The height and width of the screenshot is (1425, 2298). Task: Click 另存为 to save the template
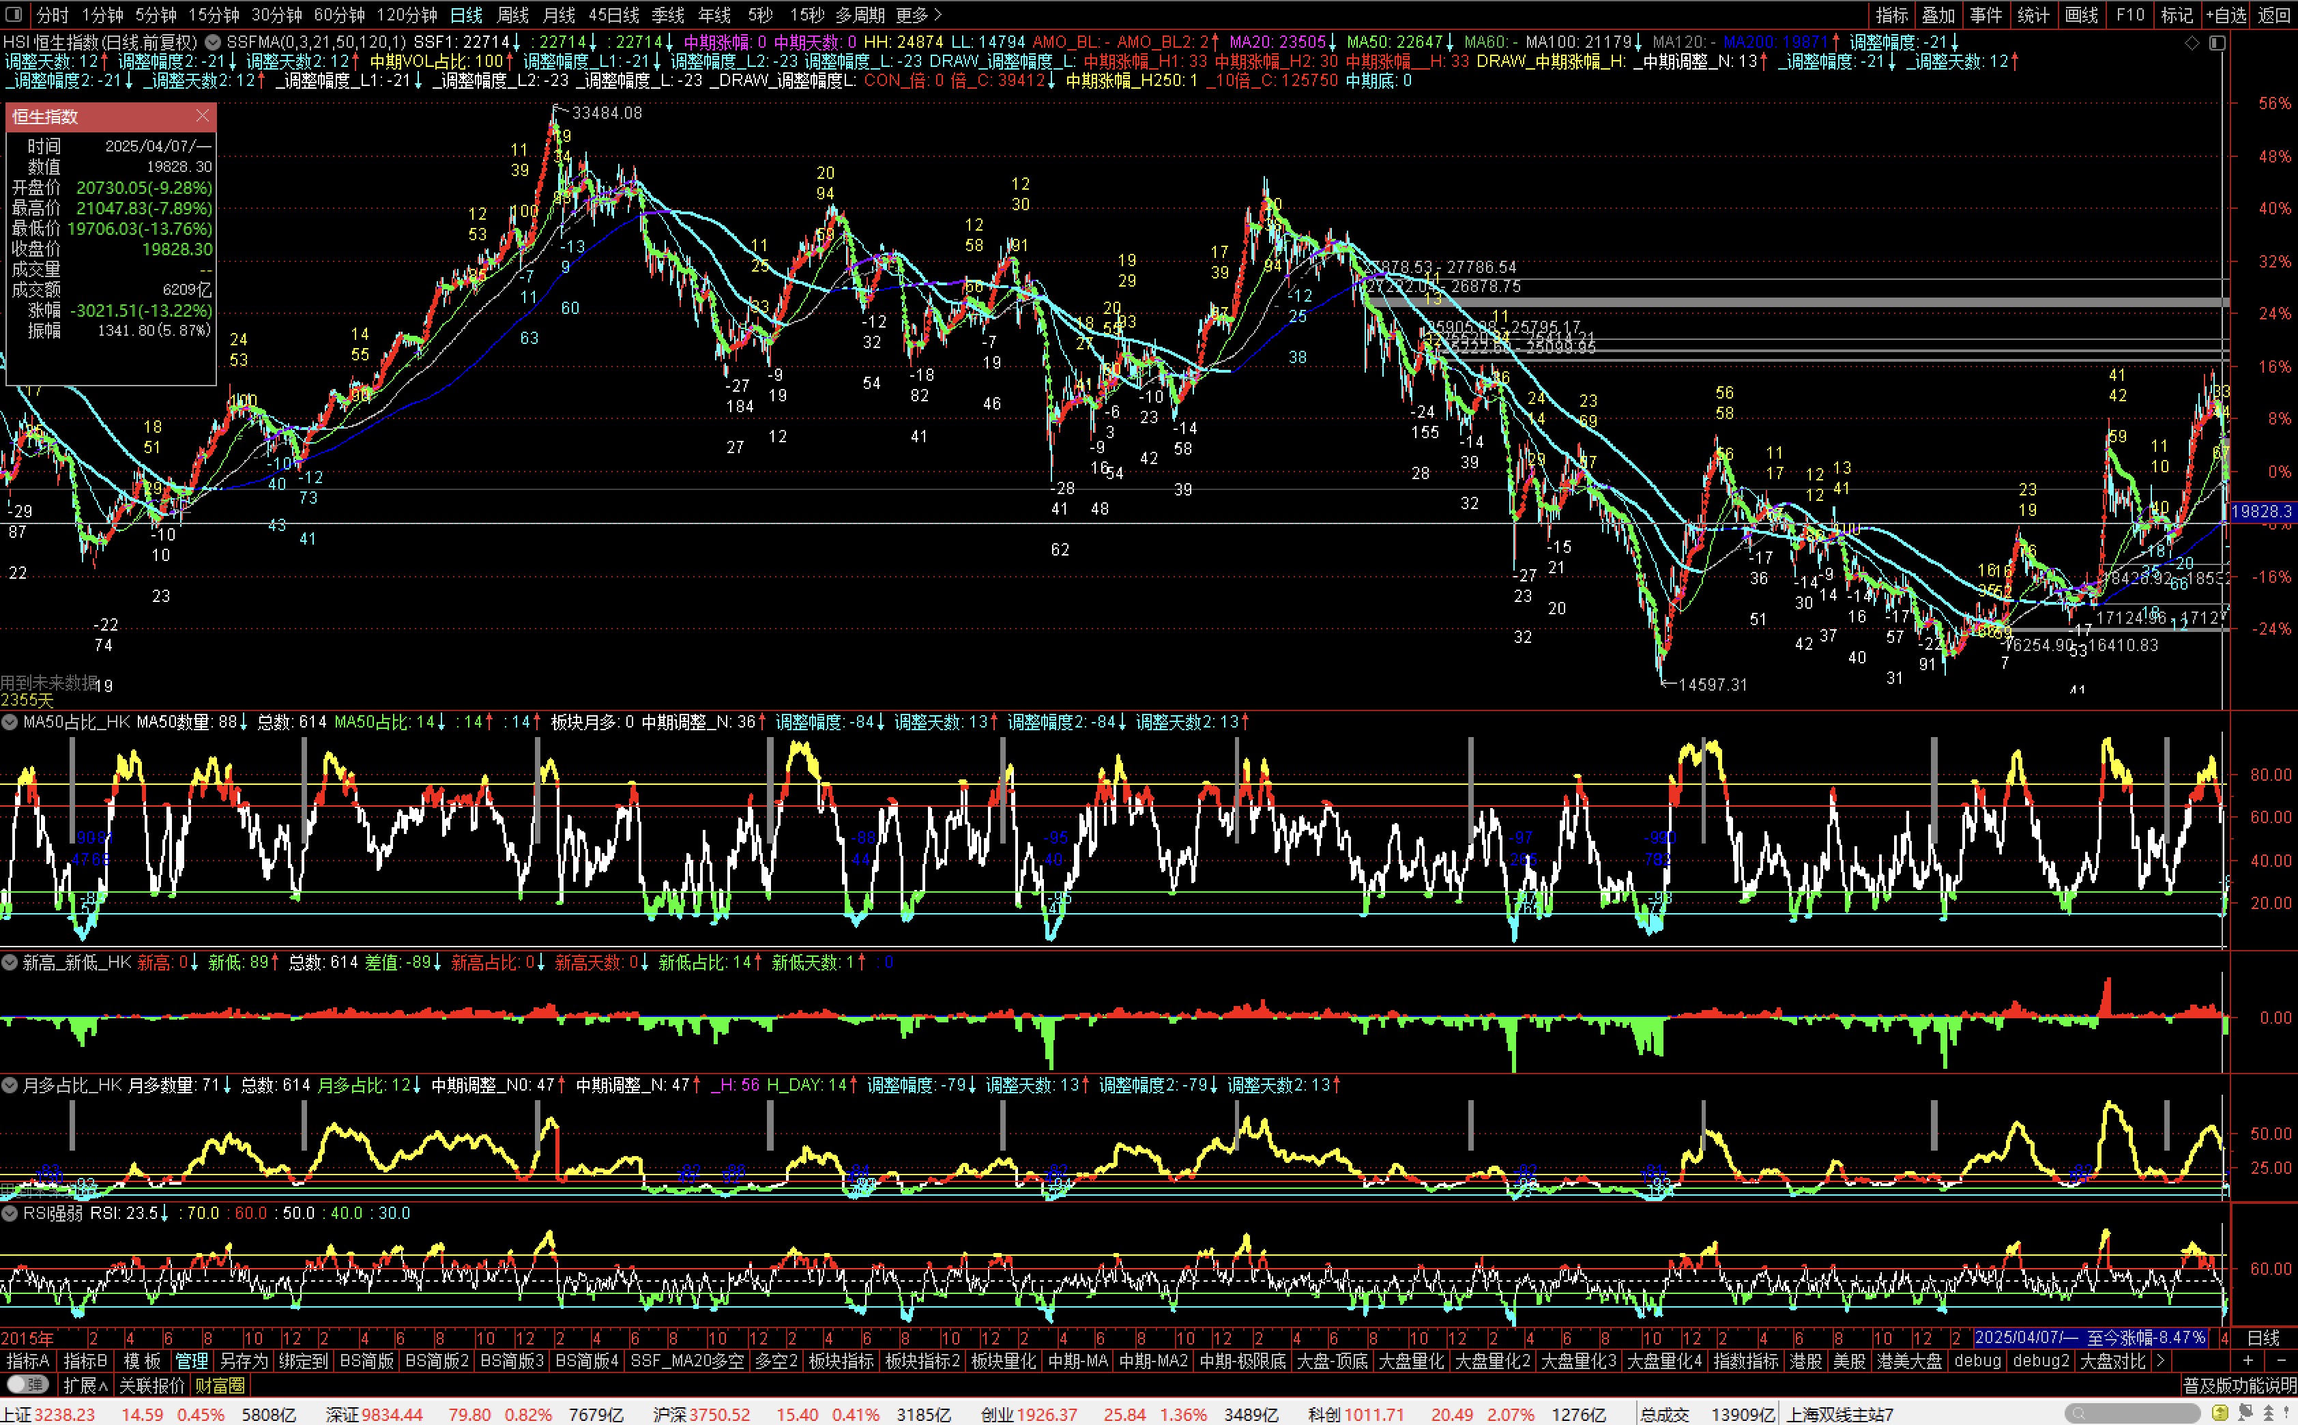tap(244, 1361)
